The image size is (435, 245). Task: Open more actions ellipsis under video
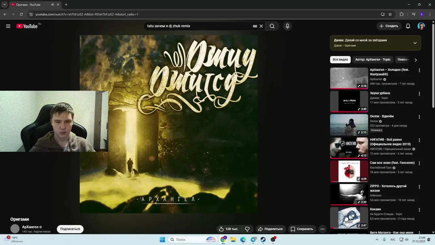[323, 229]
